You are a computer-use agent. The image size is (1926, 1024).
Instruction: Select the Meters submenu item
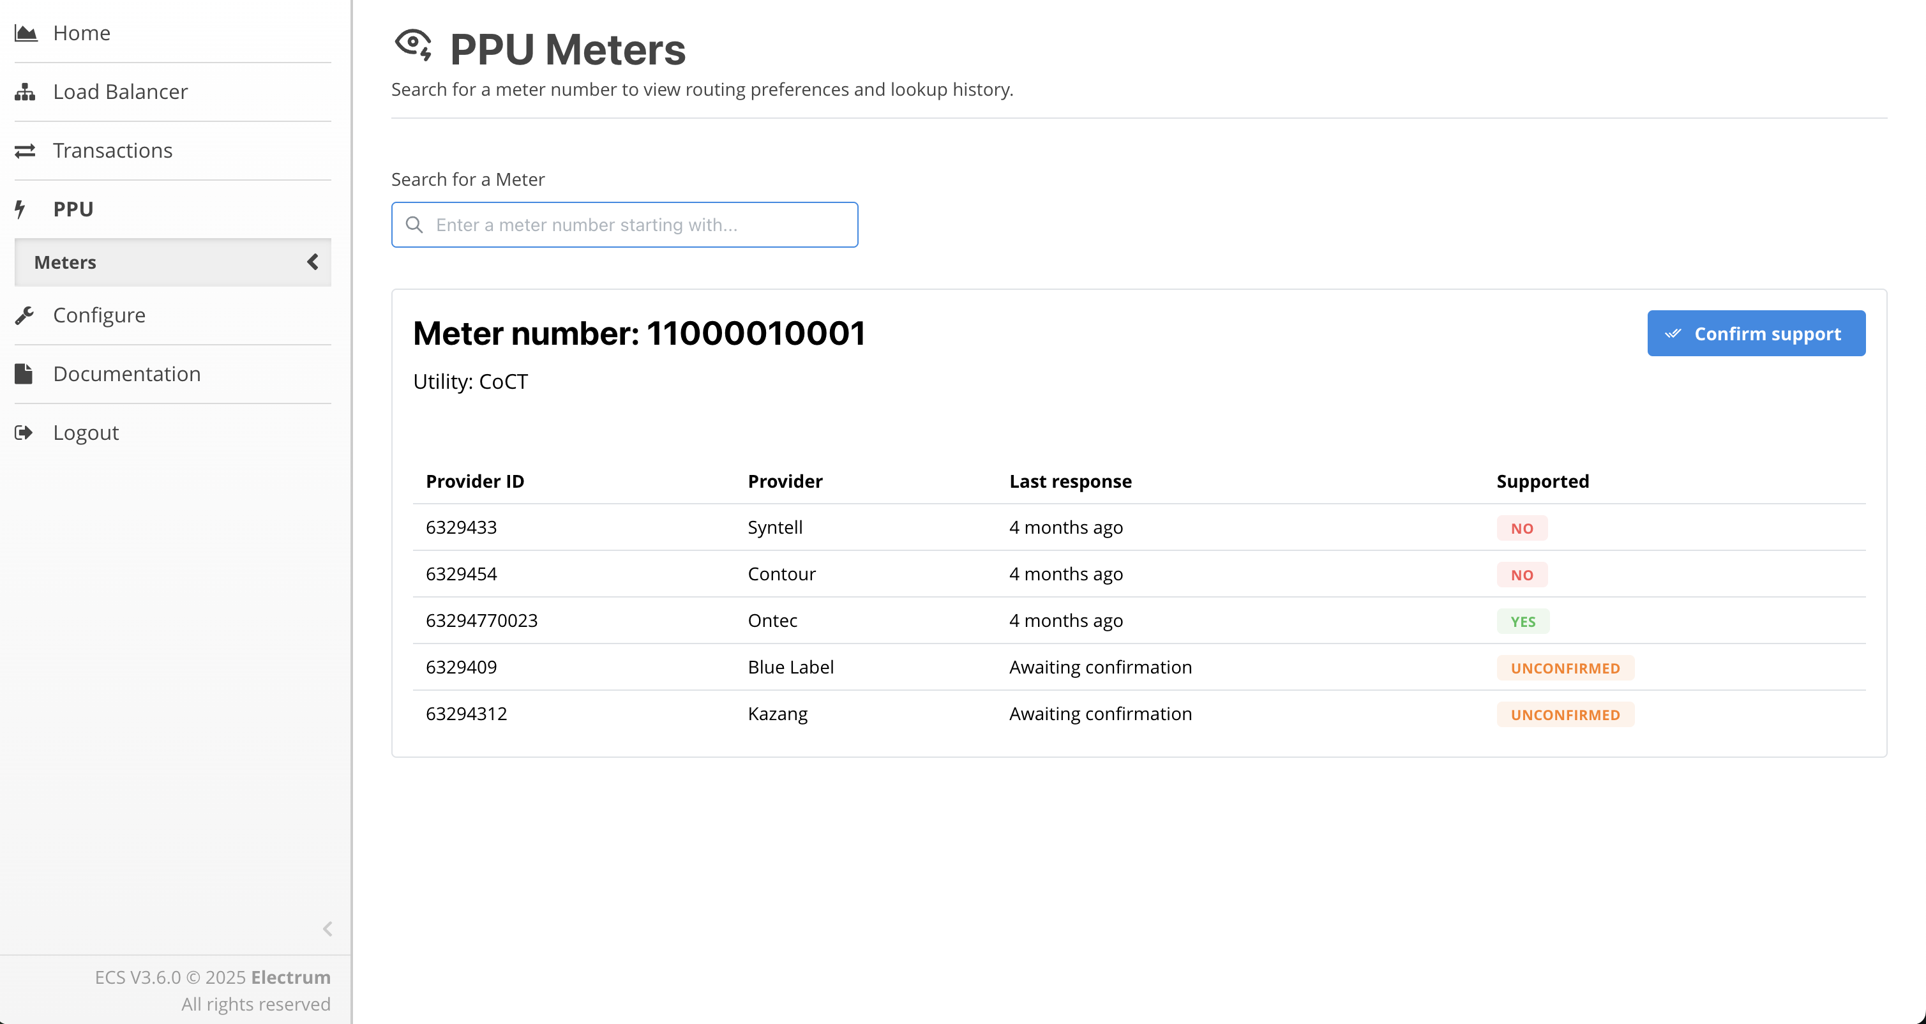66,262
